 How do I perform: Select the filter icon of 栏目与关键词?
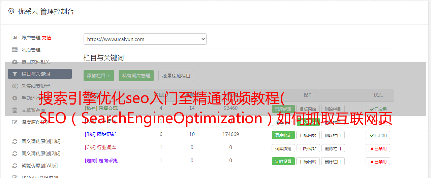[14, 74]
